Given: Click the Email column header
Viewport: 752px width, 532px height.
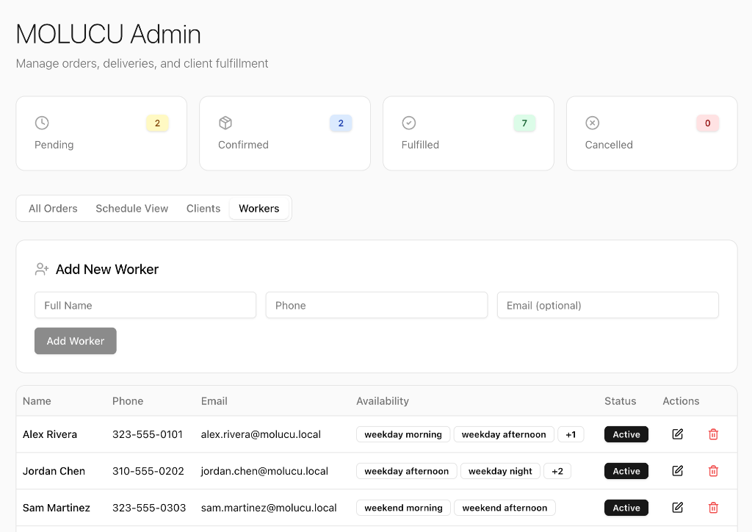Looking at the screenshot, I should pos(214,401).
